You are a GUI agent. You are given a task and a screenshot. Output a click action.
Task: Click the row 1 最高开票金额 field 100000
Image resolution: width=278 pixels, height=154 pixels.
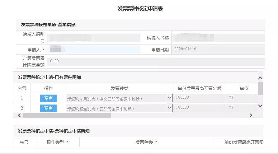(x=200, y=98)
